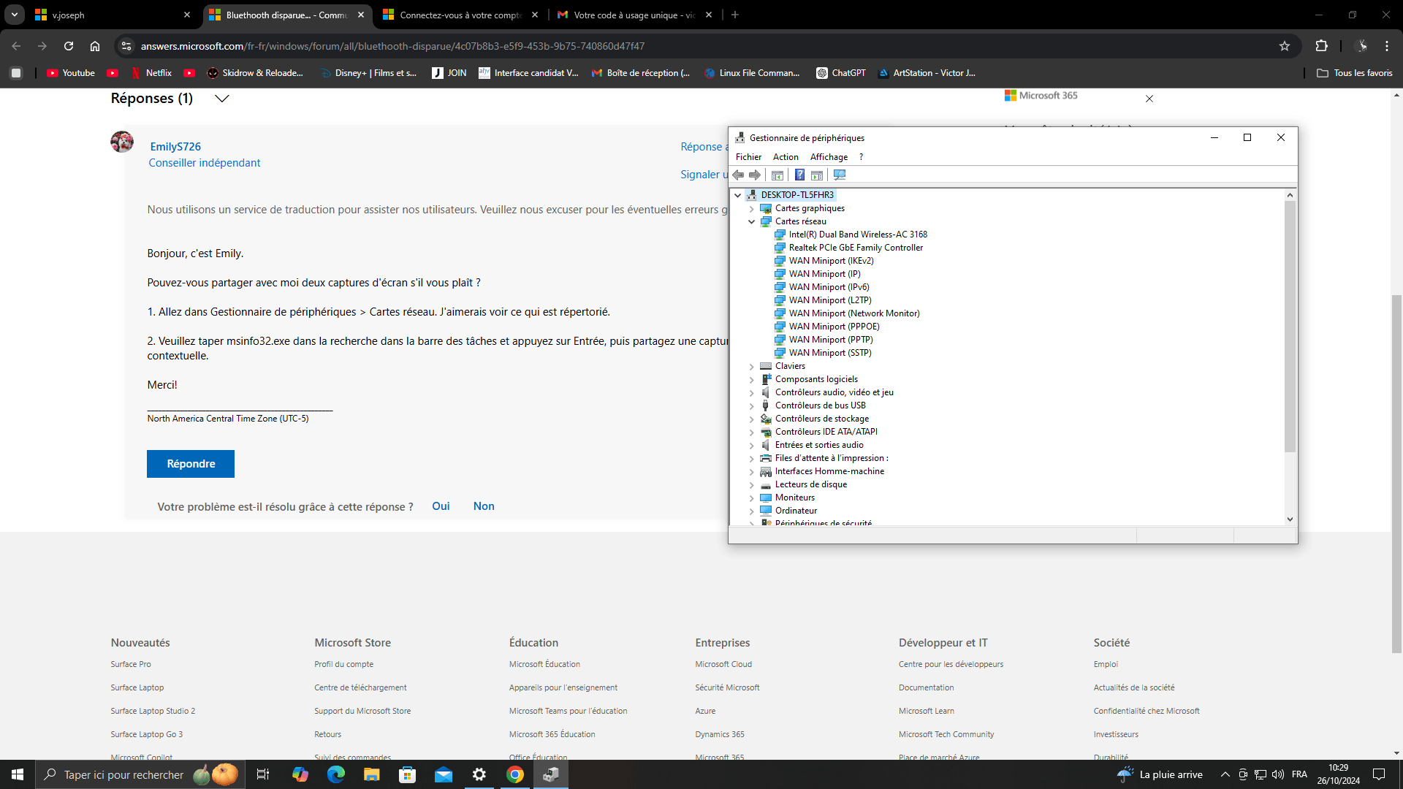Screen dimensions: 1403x789
Task: Collapse the Réponses (1) chevron
Action: 222,99
